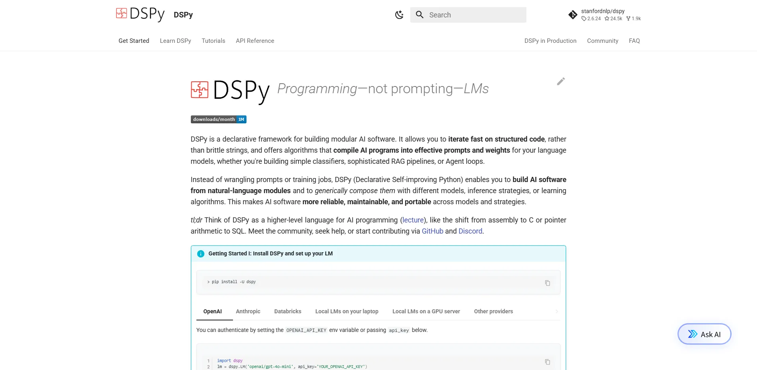Open DSPy in Production section
The width and height of the screenshot is (757, 370).
pos(550,41)
